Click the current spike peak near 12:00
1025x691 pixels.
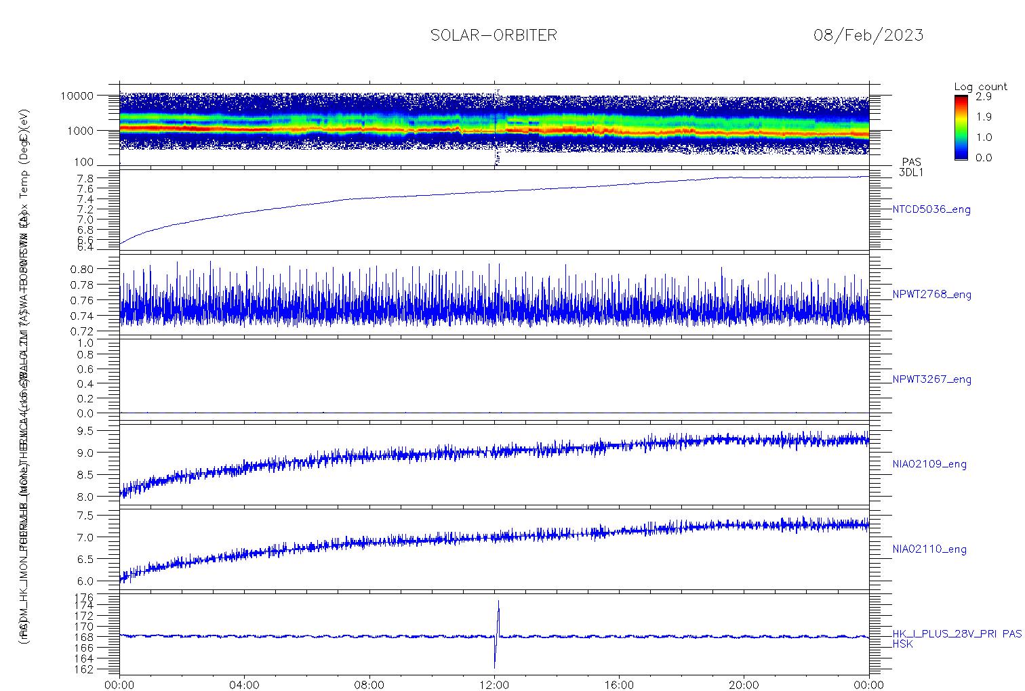(x=498, y=601)
